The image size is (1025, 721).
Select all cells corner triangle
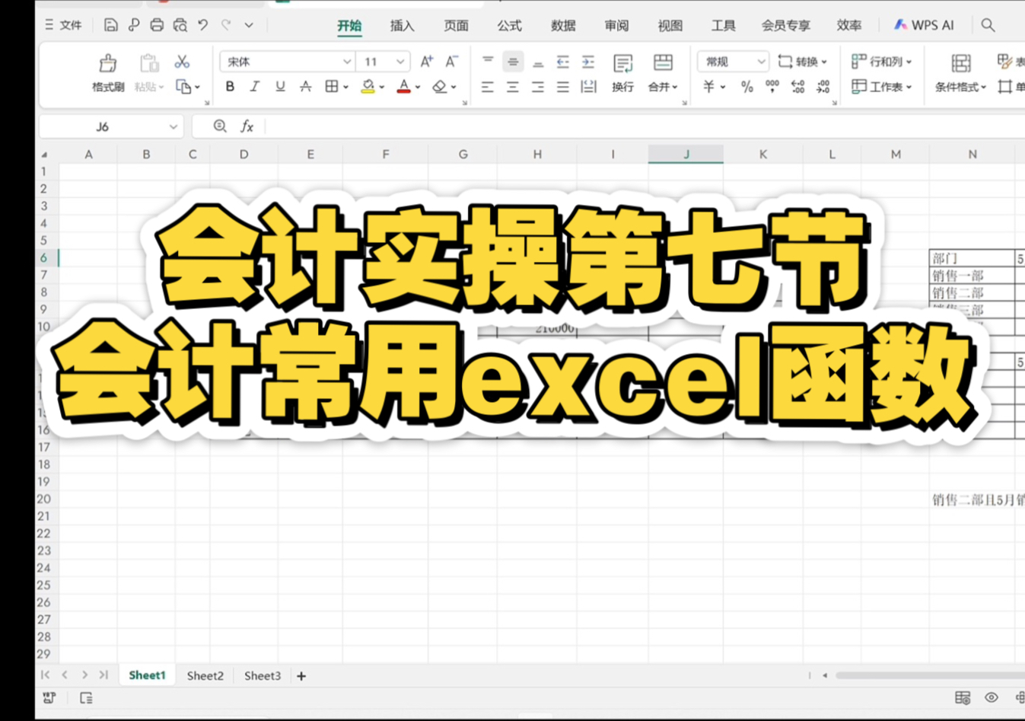(44, 155)
